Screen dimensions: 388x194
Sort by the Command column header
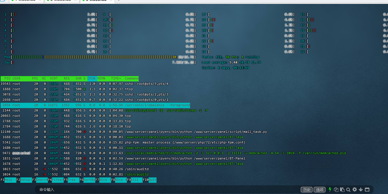132,78
